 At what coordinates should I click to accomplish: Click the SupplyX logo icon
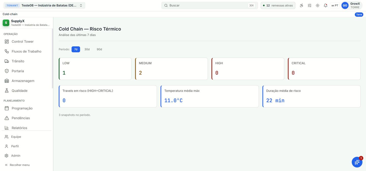coord(6,23)
